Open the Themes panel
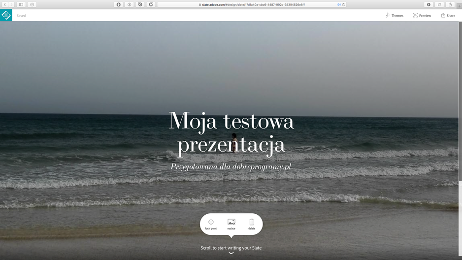Screen dimensions: 462x260 click(x=395, y=16)
